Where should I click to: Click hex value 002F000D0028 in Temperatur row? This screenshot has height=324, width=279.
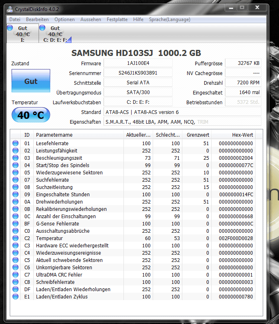click(236, 238)
